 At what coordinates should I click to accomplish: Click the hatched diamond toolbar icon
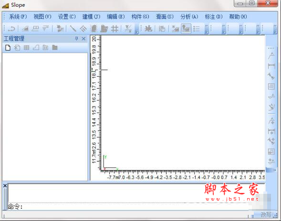click(x=83, y=29)
